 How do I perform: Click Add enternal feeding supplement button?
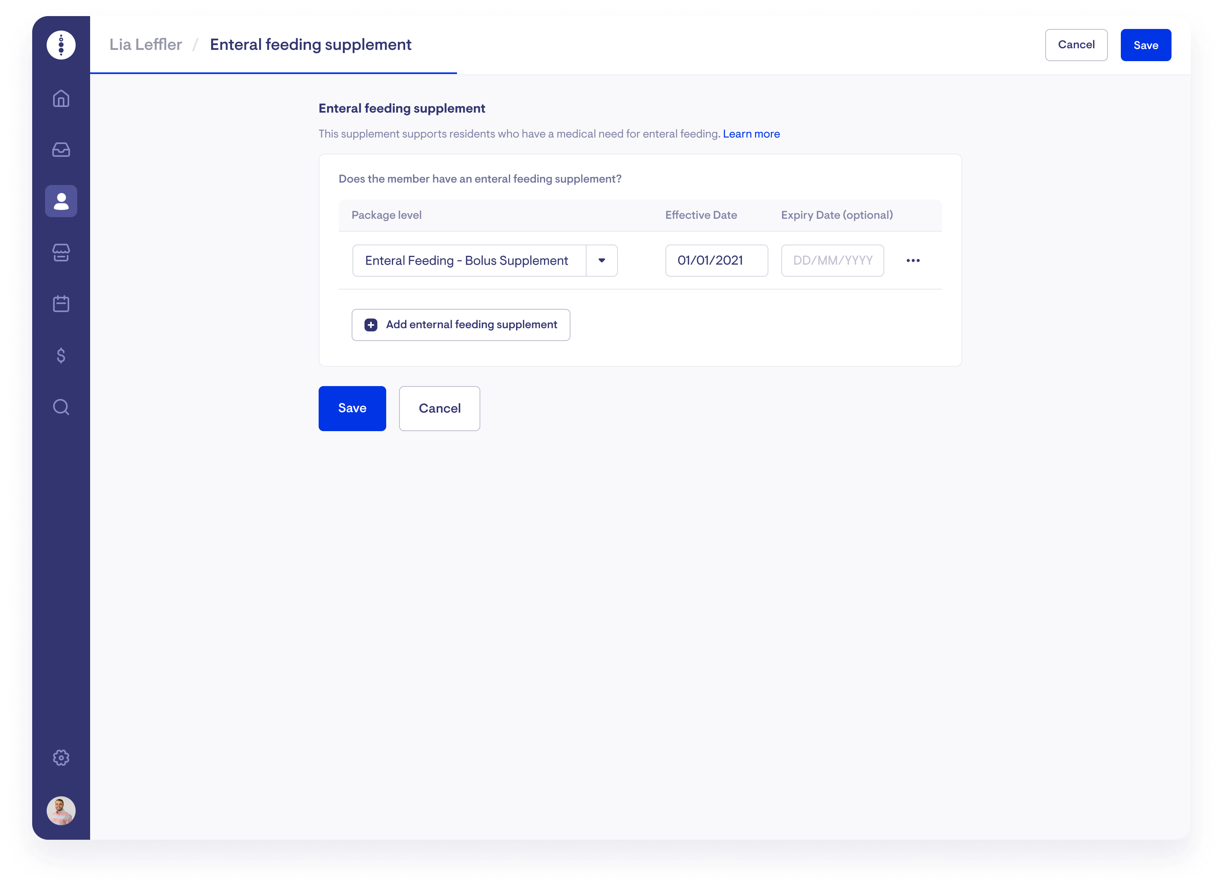(x=461, y=325)
